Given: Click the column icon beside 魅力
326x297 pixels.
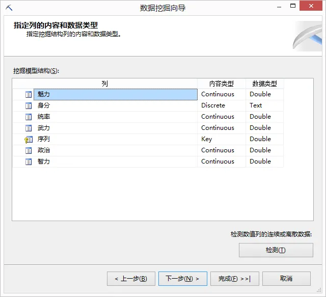Looking at the screenshot, I should coord(29,94).
